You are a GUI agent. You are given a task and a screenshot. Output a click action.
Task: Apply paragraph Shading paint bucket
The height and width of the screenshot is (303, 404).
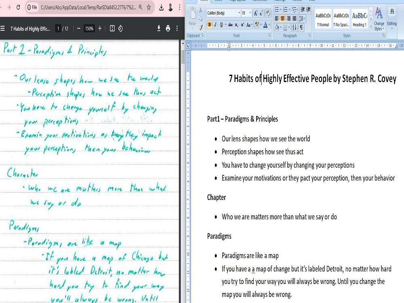(277, 27)
